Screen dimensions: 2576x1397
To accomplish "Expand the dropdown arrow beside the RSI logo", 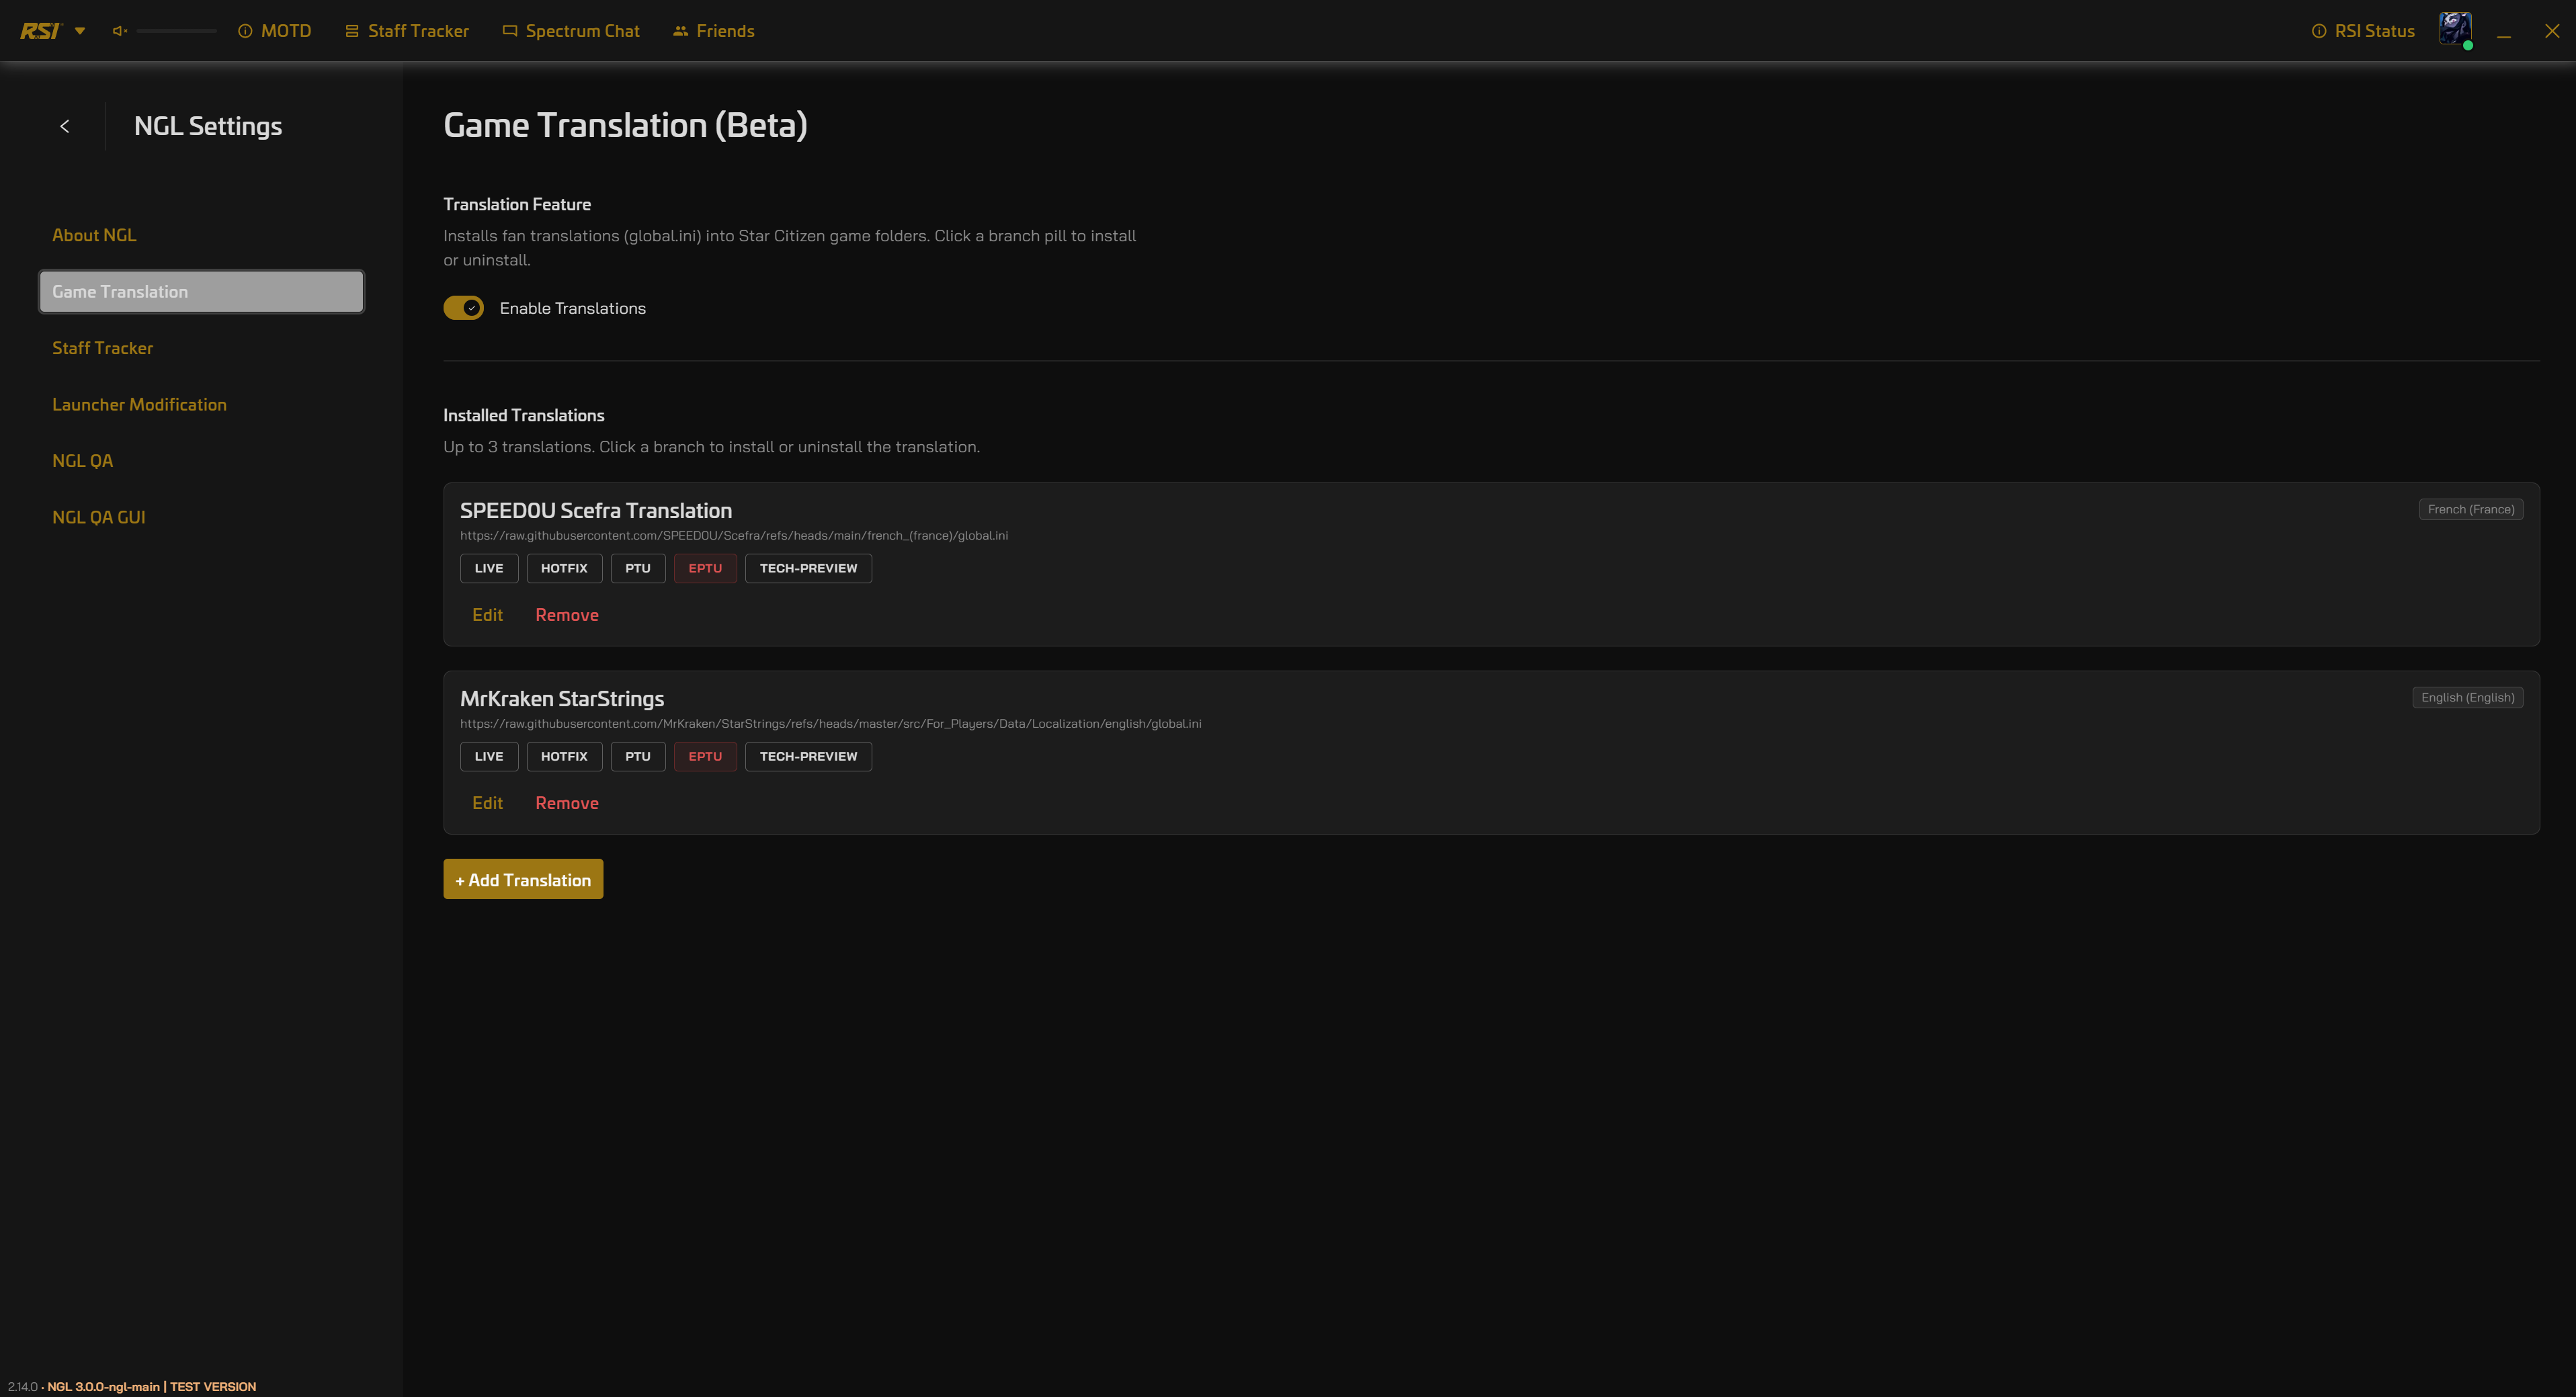I will click(x=80, y=31).
